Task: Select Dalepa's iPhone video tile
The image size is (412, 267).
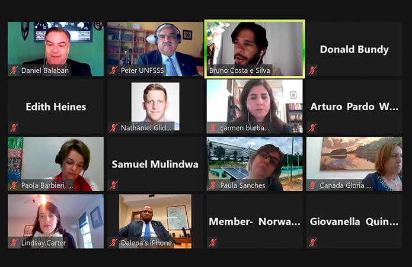Action: (x=155, y=221)
